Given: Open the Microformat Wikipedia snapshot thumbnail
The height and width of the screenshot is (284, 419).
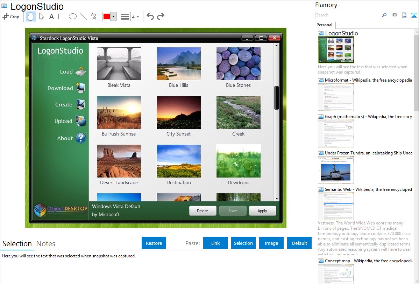Looking at the screenshot, I should click(336, 97).
